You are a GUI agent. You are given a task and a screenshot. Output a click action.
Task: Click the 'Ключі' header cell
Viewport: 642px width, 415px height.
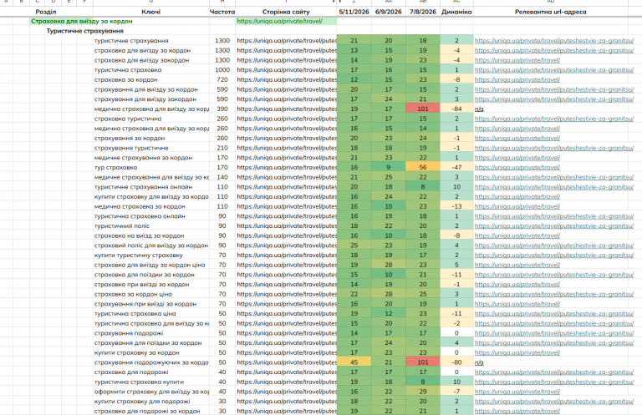[151, 12]
